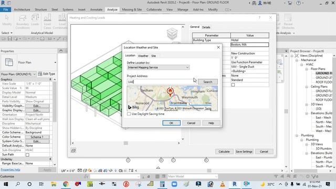Click Schema 1 Color Scheme button in Properties
The width and height of the screenshot is (336, 189).
pos(37,137)
